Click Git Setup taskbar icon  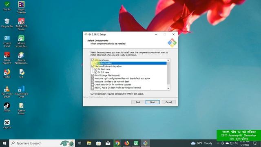coord(145,143)
